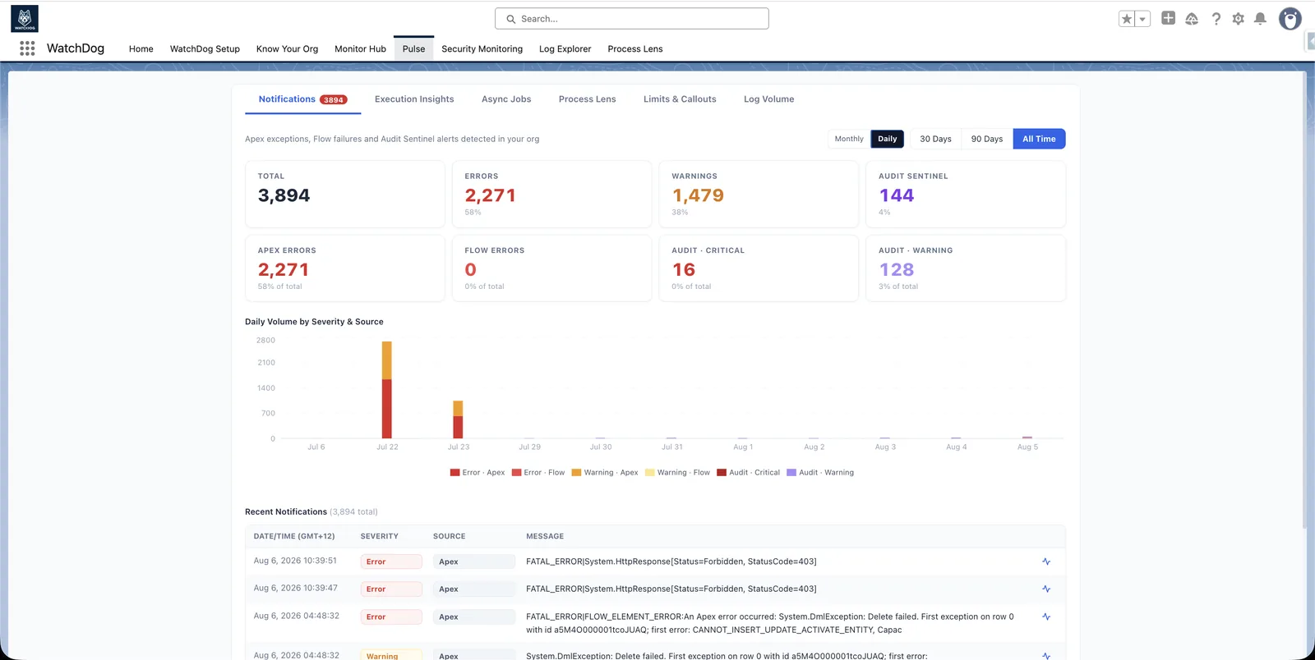Switch grouping to Daily
The width and height of the screenshot is (1315, 660).
coord(888,139)
